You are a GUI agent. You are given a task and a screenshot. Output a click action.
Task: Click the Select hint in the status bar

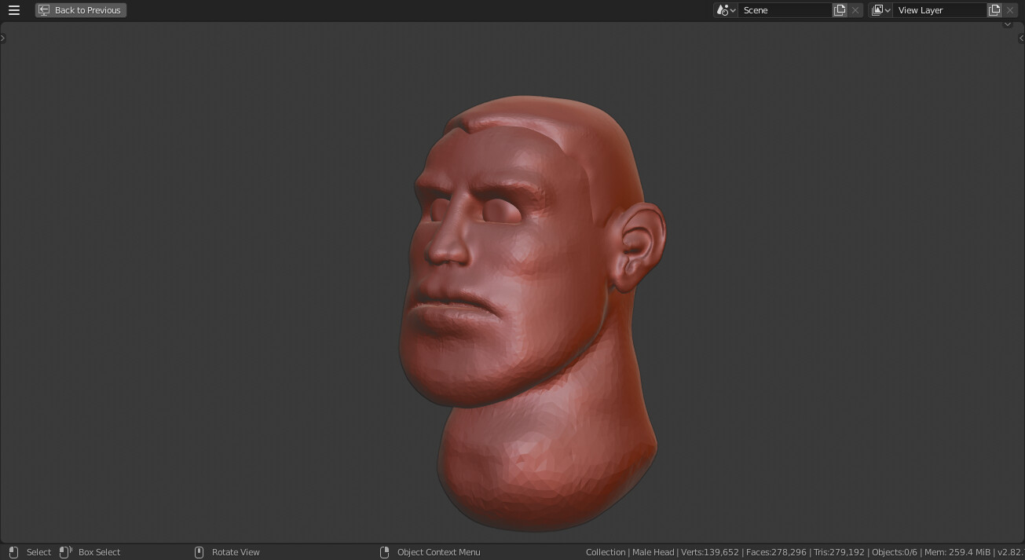tap(38, 552)
